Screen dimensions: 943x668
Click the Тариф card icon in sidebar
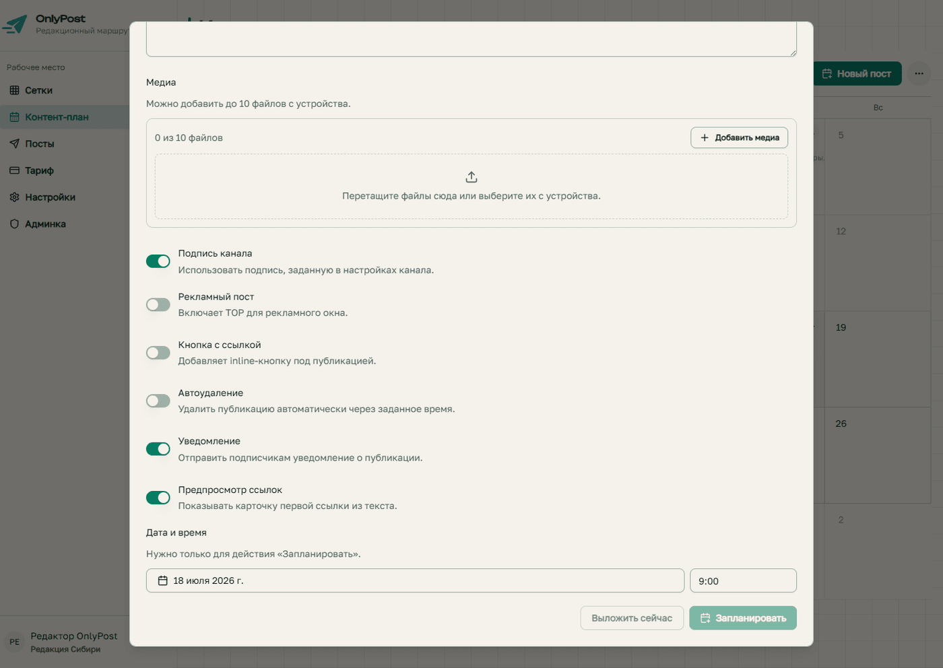(x=14, y=170)
